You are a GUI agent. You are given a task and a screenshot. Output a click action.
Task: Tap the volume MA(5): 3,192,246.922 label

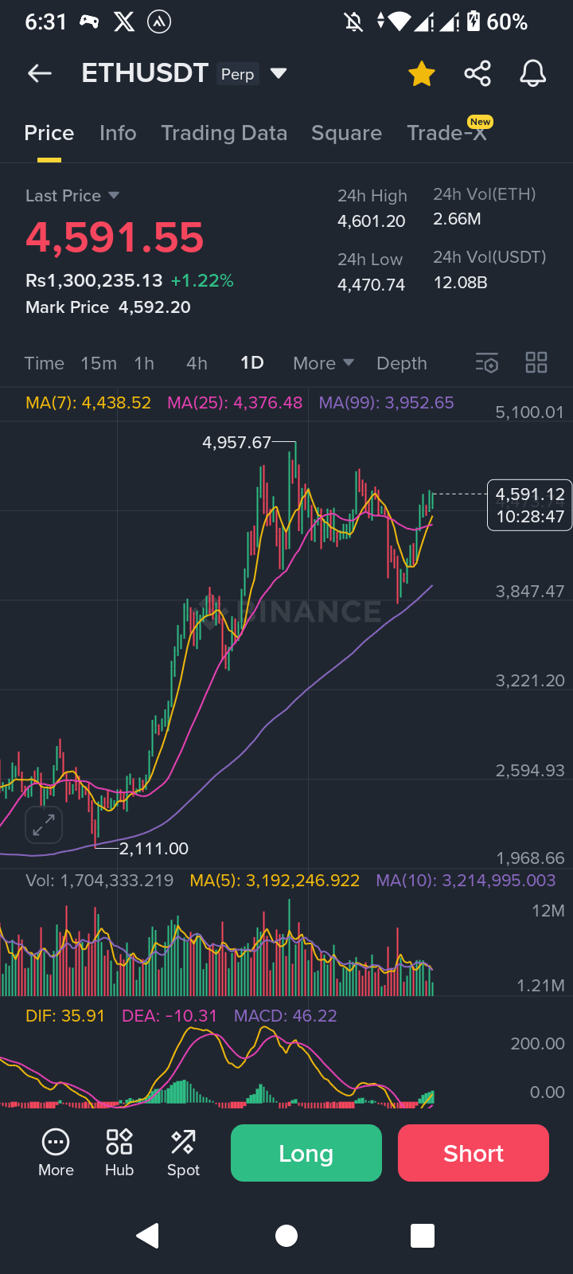coord(275,881)
